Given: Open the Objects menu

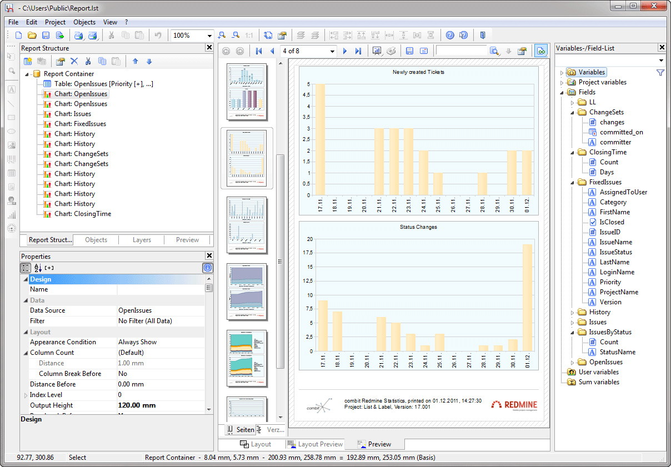Looking at the screenshot, I should [x=84, y=22].
